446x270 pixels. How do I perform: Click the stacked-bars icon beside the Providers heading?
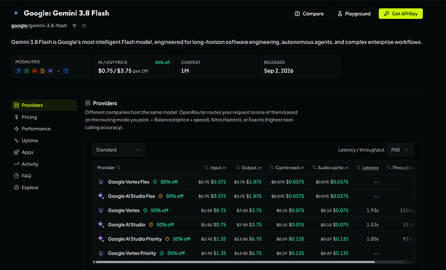click(x=88, y=103)
